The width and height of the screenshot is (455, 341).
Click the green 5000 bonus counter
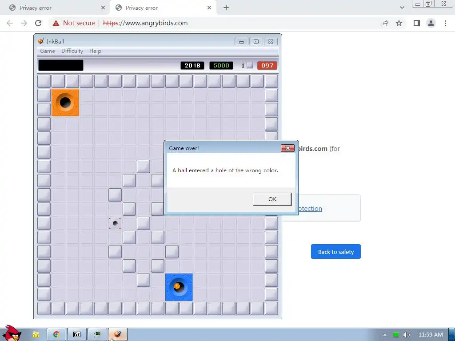click(x=221, y=66)
